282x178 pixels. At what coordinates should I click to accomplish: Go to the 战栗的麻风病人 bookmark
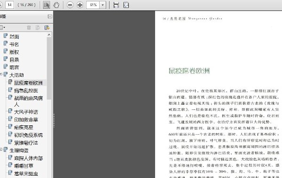click(28, 101)
